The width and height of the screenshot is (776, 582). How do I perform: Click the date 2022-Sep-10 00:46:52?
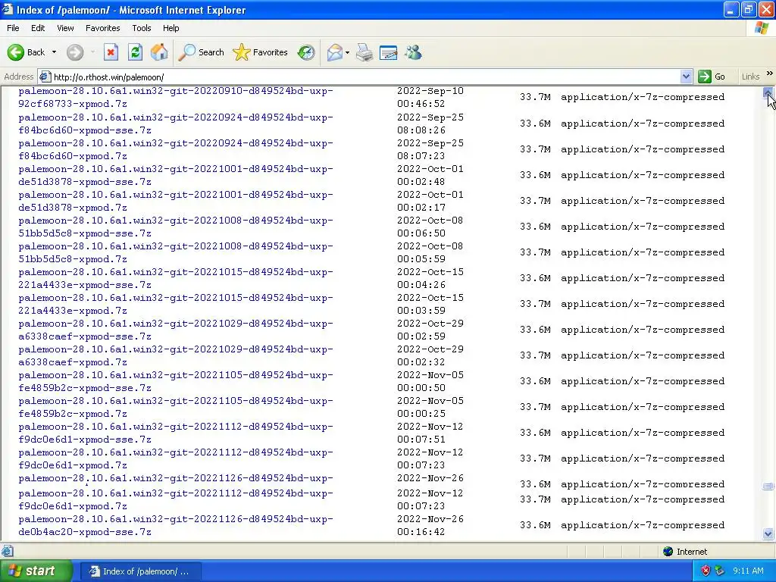pos(430,97)
